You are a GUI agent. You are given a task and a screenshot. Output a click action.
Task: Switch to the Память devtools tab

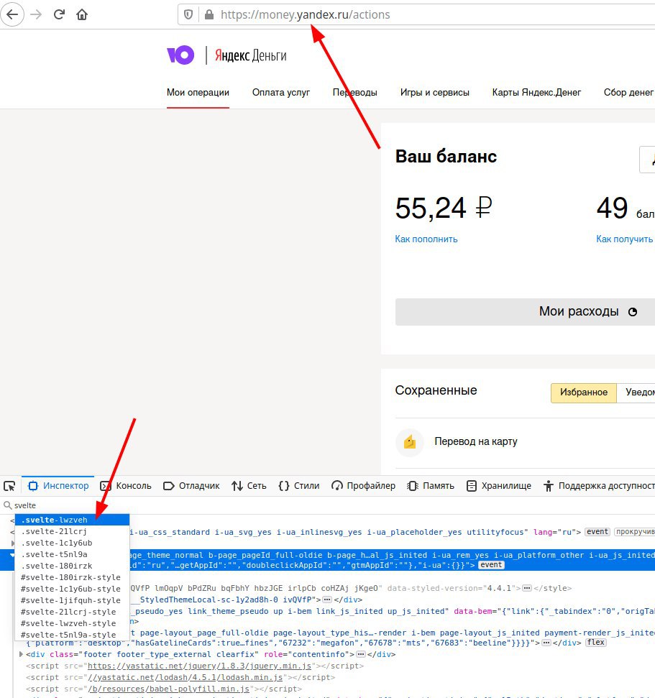point(431,486)
